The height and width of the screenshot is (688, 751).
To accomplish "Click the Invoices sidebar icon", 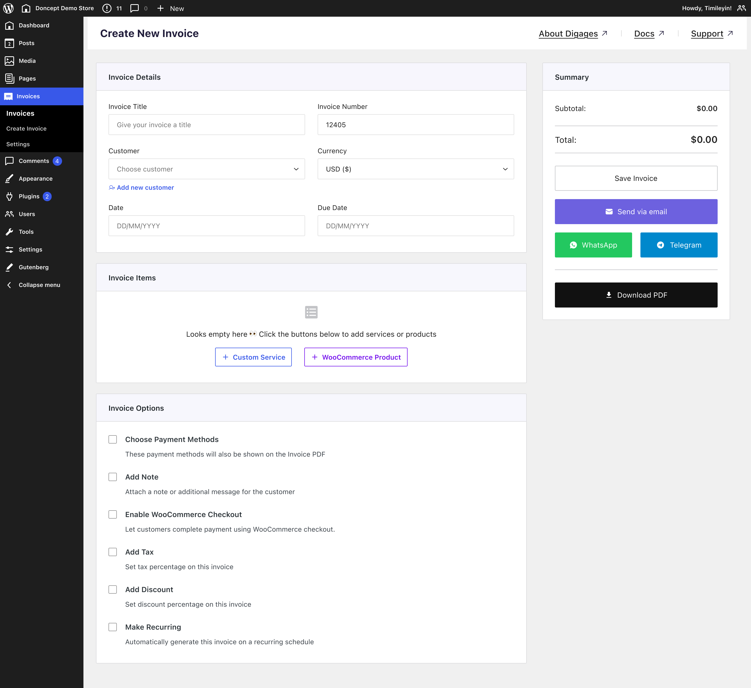I will coord(8,96).
